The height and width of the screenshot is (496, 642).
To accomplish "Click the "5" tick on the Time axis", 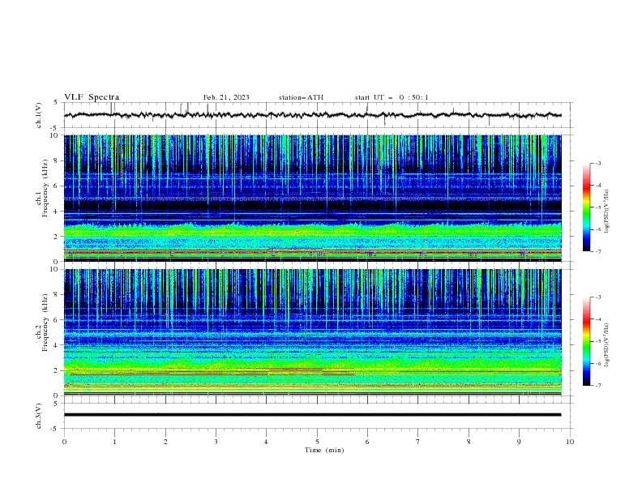I will click(317, 442).
